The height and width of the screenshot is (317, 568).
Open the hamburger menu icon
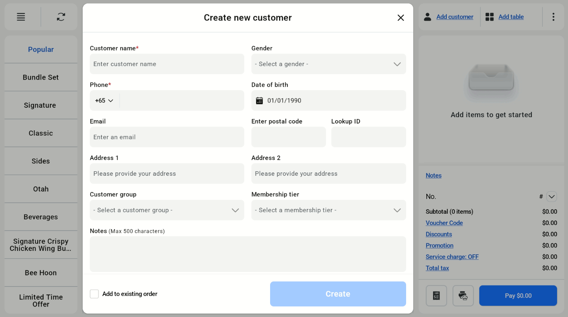21,17
